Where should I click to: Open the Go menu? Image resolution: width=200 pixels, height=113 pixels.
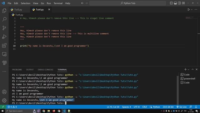click(42, 3)
